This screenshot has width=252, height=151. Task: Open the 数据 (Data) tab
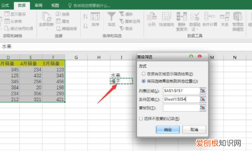tap(22, 5)
